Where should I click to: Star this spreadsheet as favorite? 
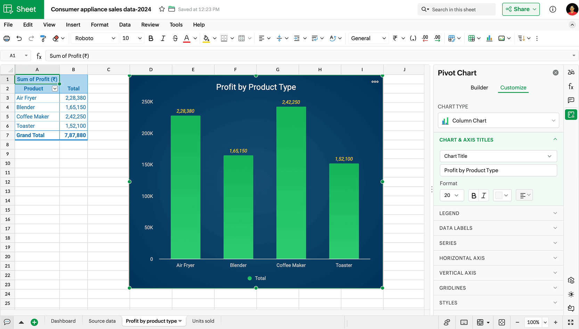[x=162, y=9]
